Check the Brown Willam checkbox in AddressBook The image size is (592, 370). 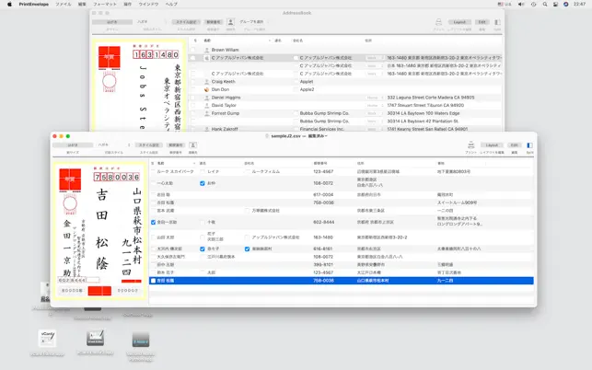click(193, 50)
